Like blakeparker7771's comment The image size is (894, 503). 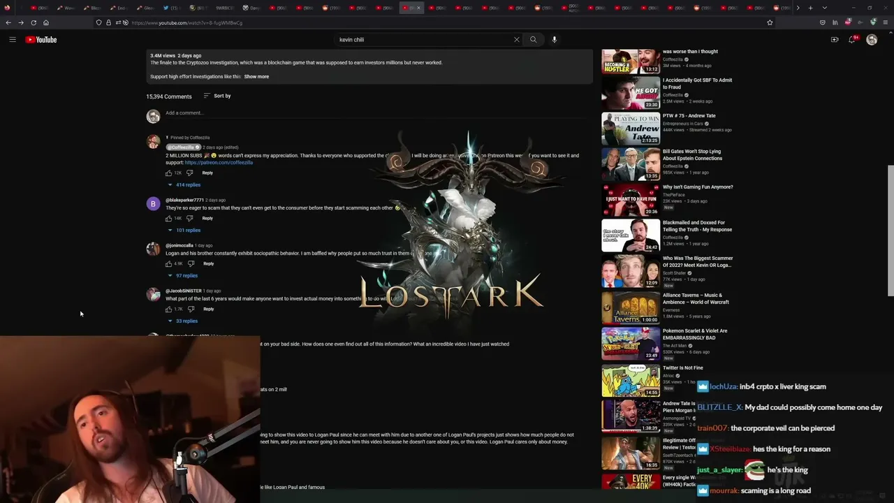click(168, 218)
